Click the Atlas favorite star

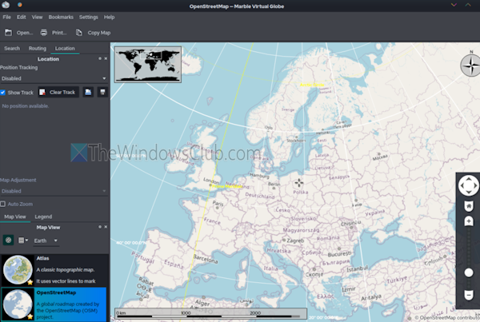[x=30, y=282]
